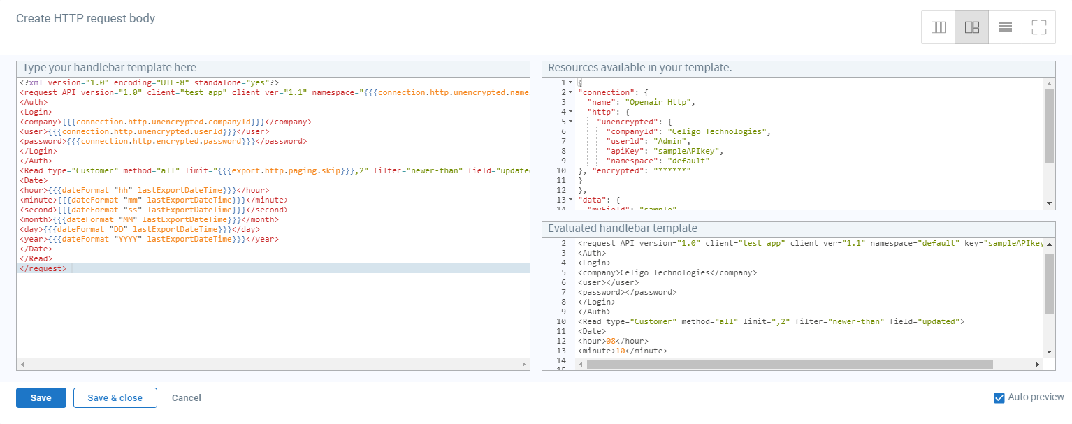Click the 'Type your handlebar template here' header
The image size is (1072, 424).
(110, 68)
